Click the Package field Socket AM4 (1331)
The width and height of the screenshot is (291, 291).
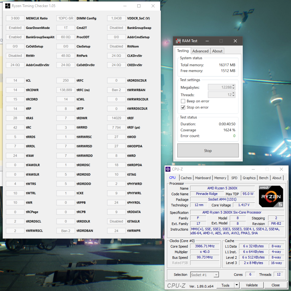222,199
